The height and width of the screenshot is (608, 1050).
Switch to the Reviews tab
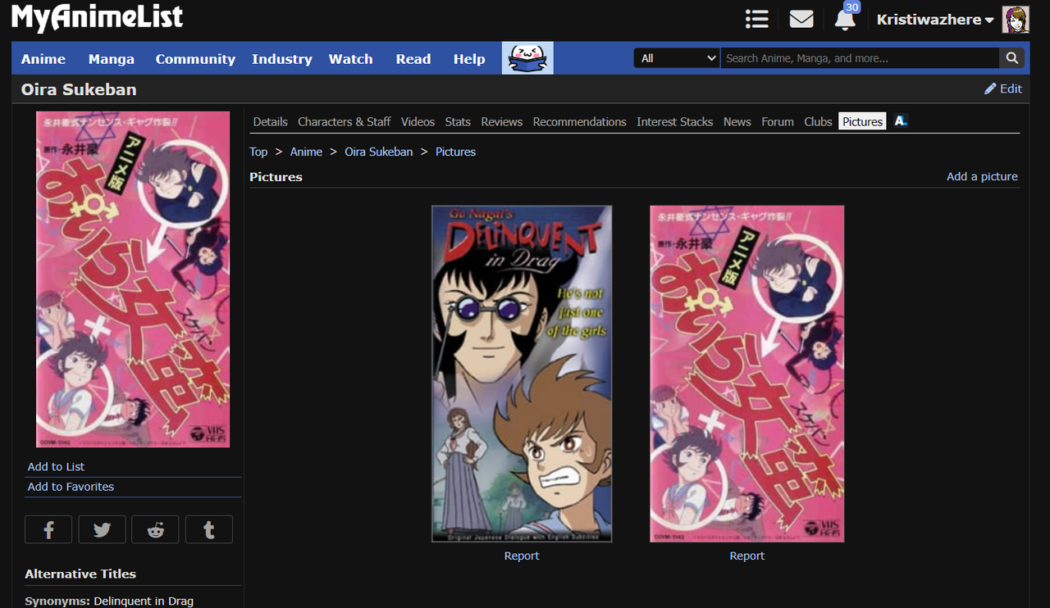tap(501, 121)
